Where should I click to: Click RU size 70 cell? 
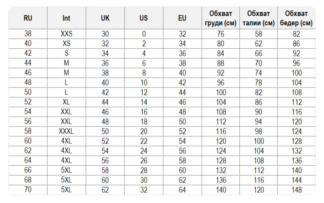click(x=28, y=189)
